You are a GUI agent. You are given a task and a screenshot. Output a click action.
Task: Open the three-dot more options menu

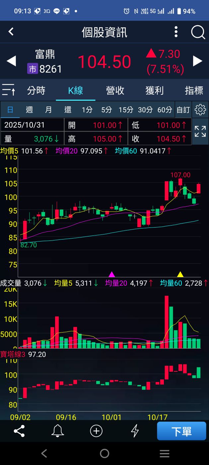coord(176,32)
